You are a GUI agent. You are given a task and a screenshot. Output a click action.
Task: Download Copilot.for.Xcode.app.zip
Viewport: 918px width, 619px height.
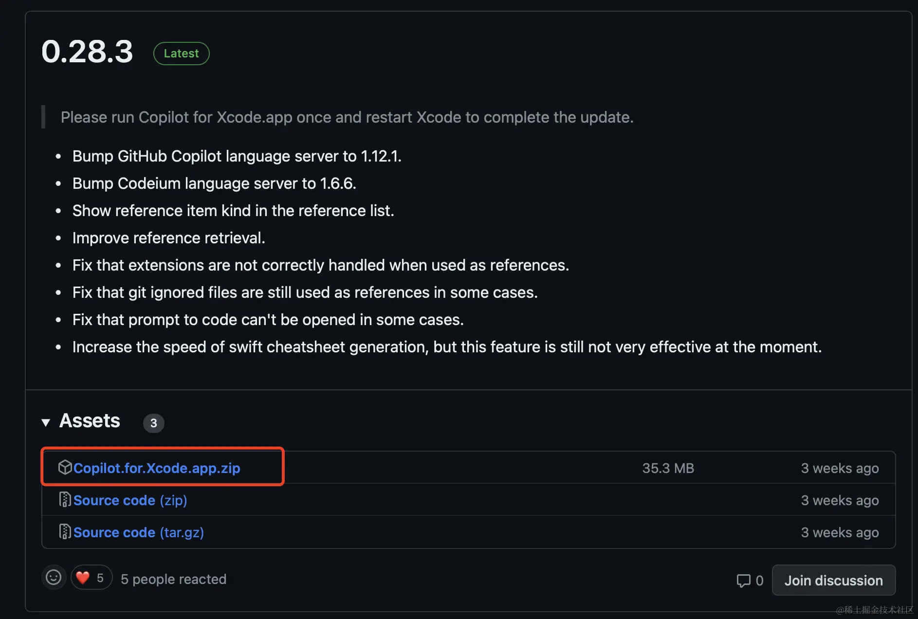coord(157,468)
